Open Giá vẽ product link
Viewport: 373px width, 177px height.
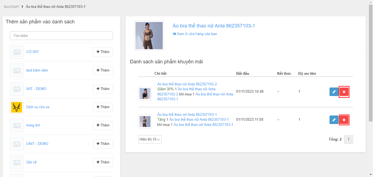31,162
